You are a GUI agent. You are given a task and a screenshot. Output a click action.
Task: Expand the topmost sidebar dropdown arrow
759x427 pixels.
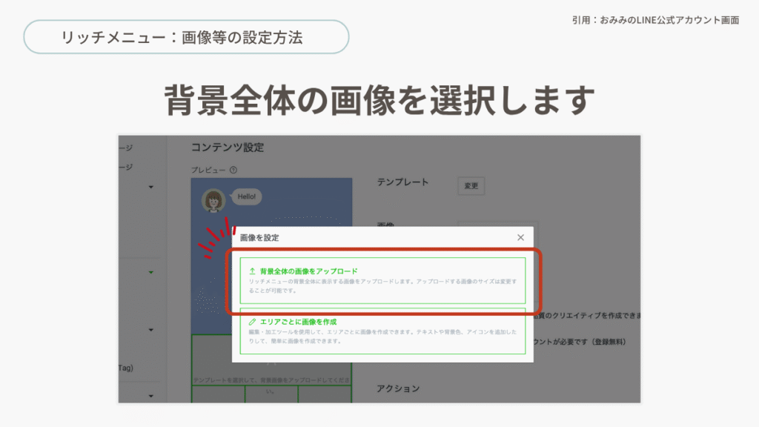[151, 187]
